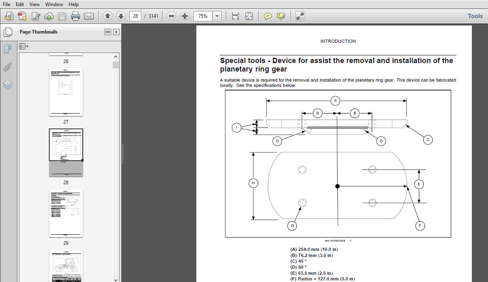Viewport: 488px width, 282px height.
Task: Select page 30 thumbnail
Action: [66, 266]
